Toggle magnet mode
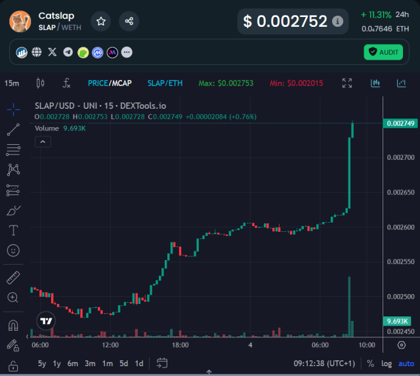 pos(13,326)
